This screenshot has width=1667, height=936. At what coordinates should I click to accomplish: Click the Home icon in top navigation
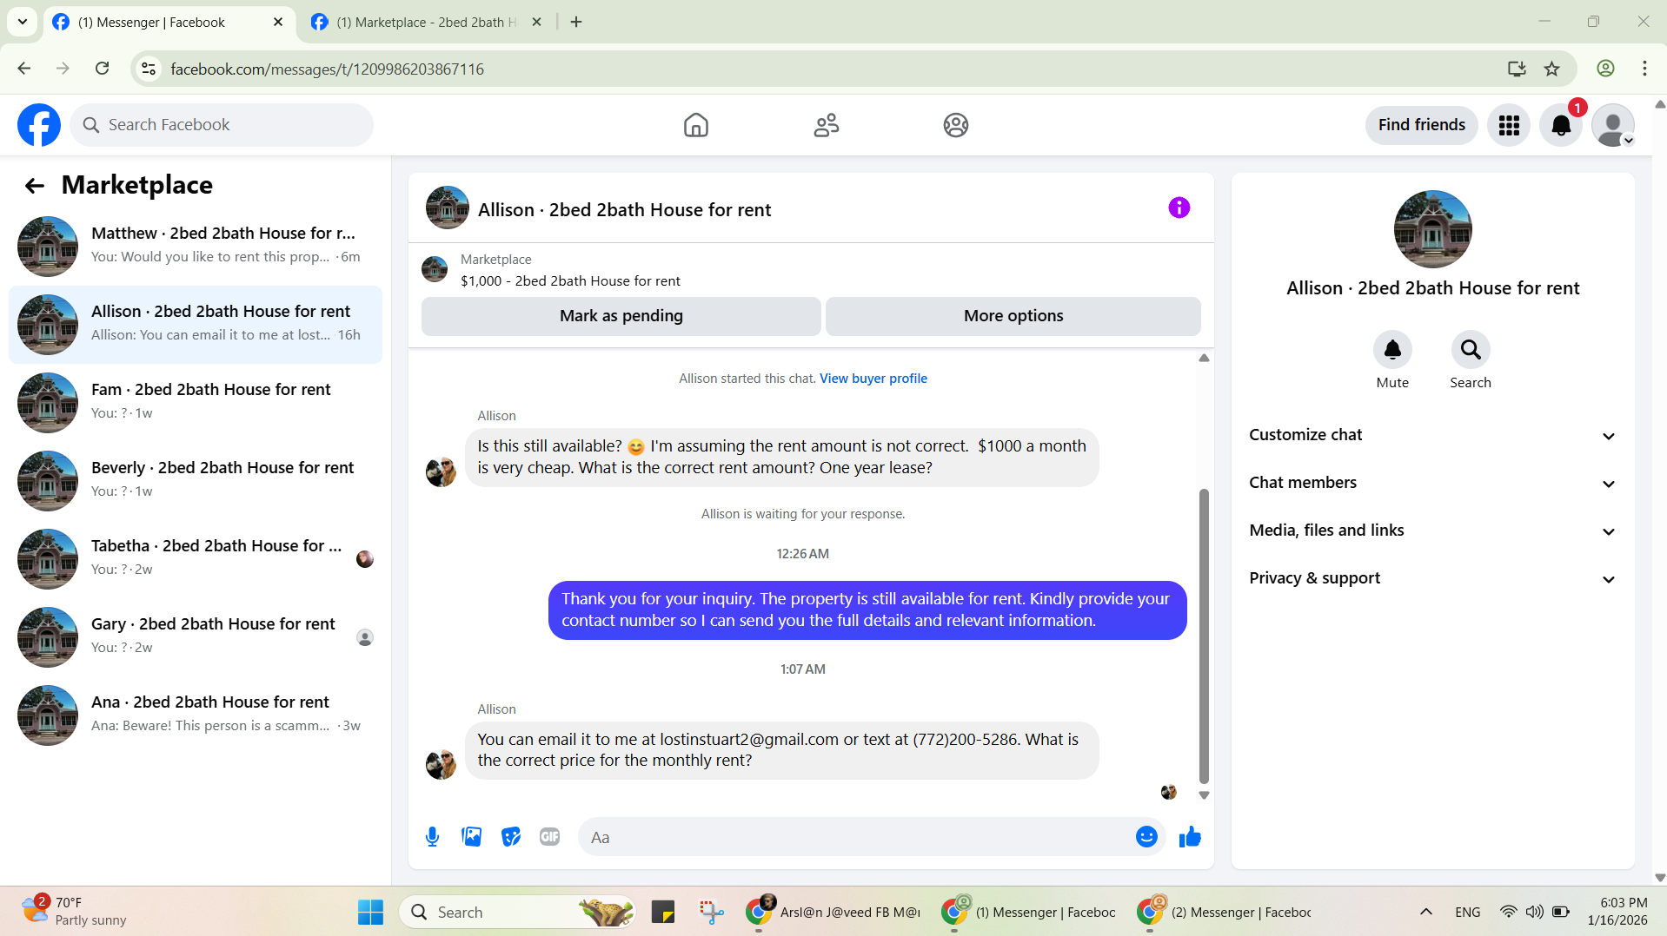pos(695,125)
